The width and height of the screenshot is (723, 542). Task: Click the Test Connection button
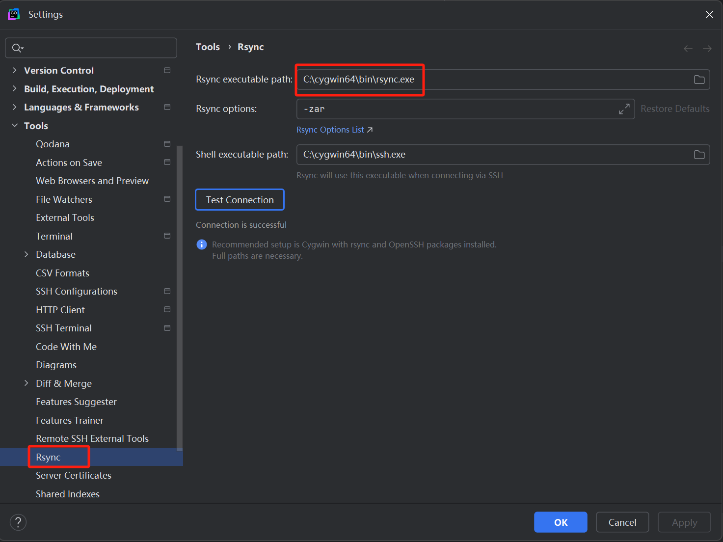tap(240, 200)
